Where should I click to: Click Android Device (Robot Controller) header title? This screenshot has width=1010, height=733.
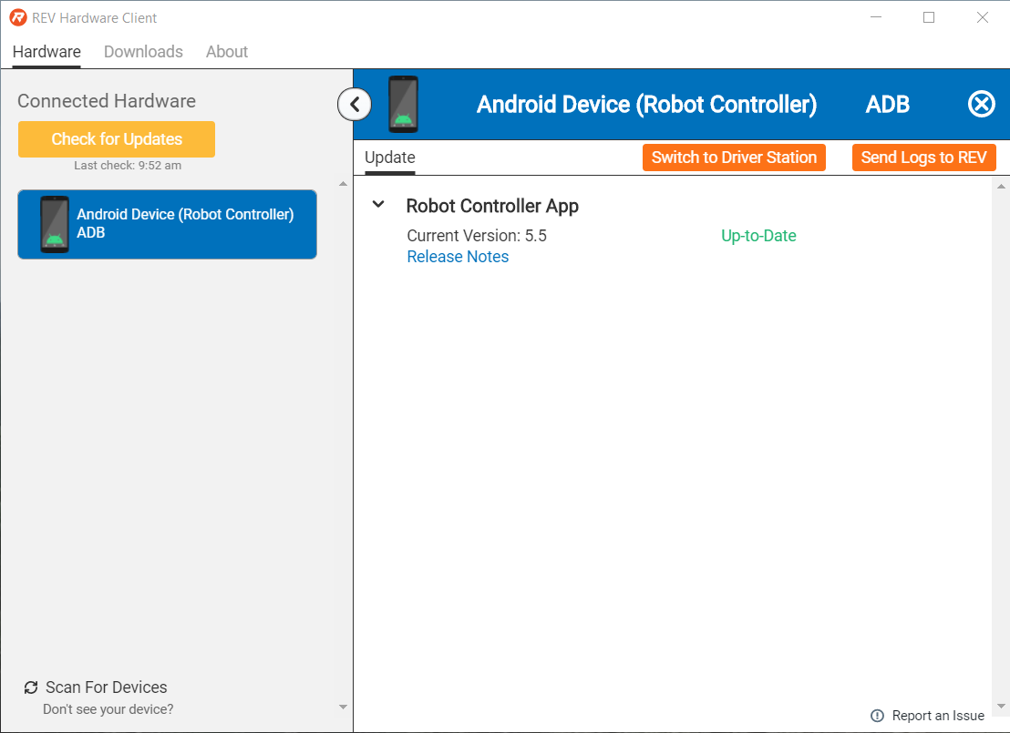click(x=646, y=104)
